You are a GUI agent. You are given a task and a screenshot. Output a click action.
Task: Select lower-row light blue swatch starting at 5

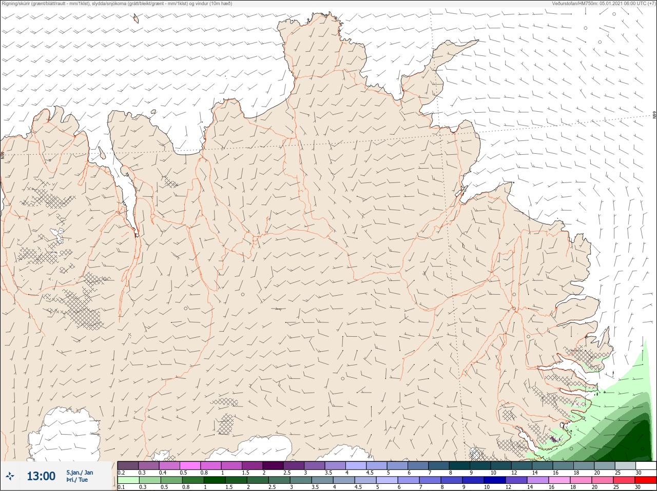(388, 480)
